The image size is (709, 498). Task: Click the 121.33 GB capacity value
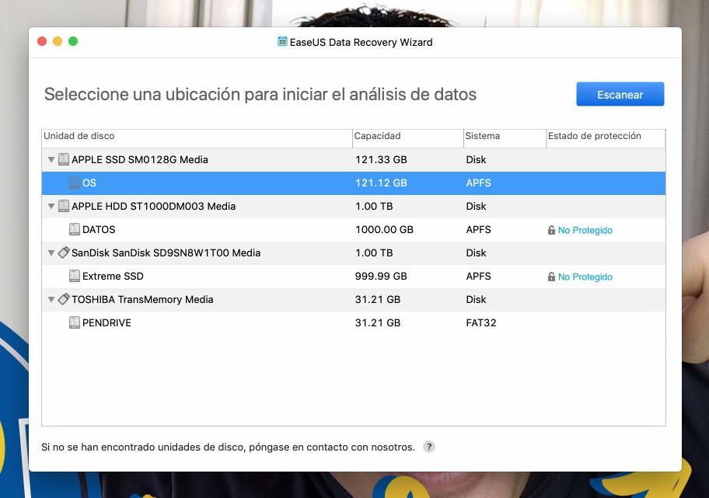point(381,159)
